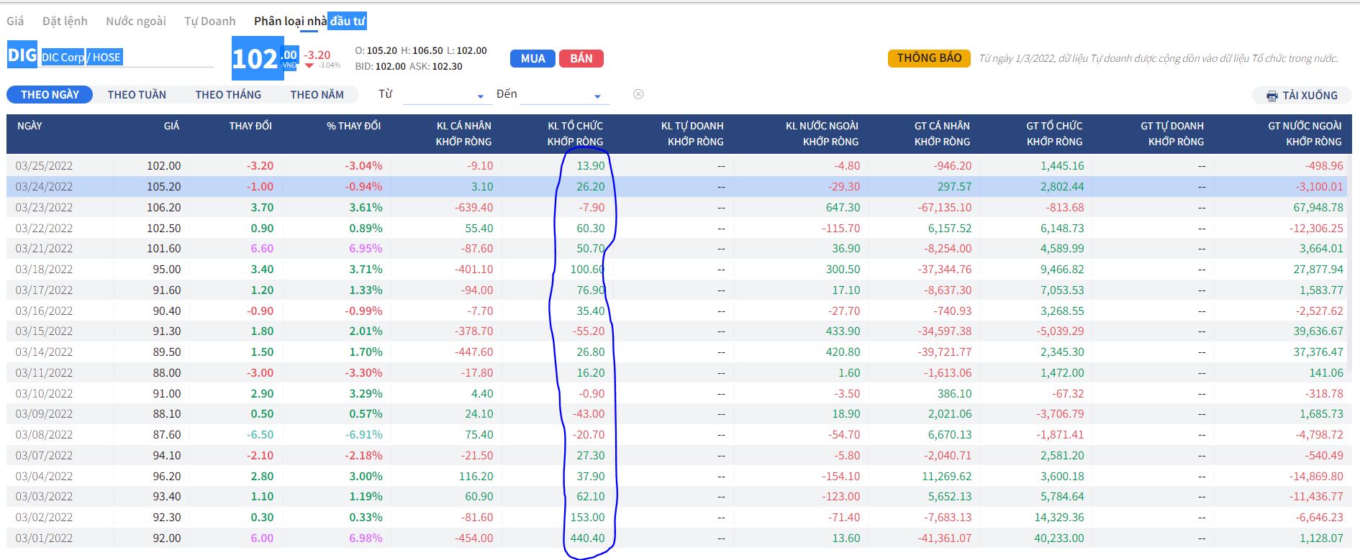Click the GT CÁ NHÂN KHỚP RÒNG header
The image size is (1360, 560).
[x=942, y=134]
